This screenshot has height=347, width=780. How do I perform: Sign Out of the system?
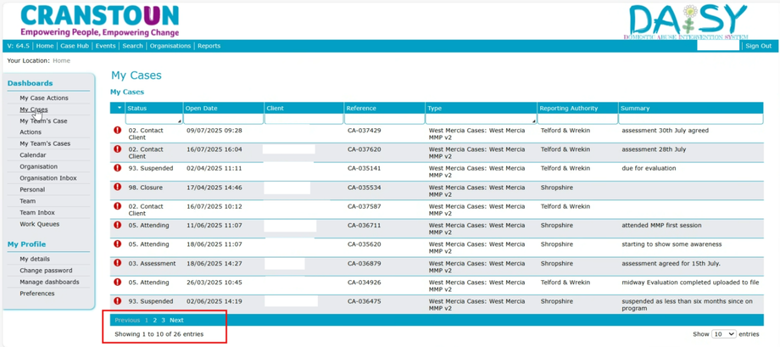pos(759,46)
